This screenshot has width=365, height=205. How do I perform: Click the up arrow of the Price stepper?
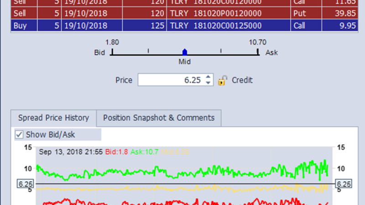click(208, 77)
